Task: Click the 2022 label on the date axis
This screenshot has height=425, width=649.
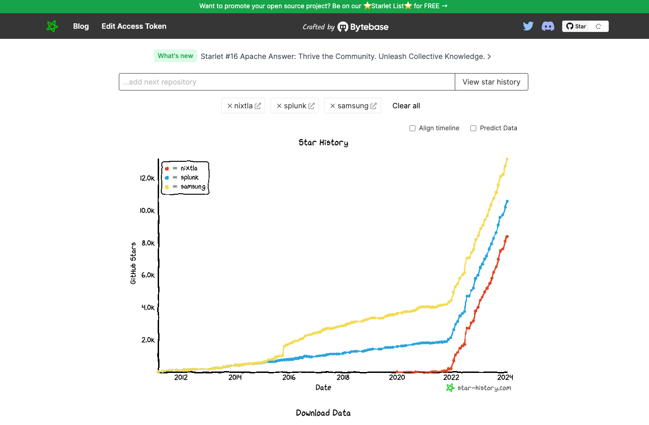Action: coord(451,377)
